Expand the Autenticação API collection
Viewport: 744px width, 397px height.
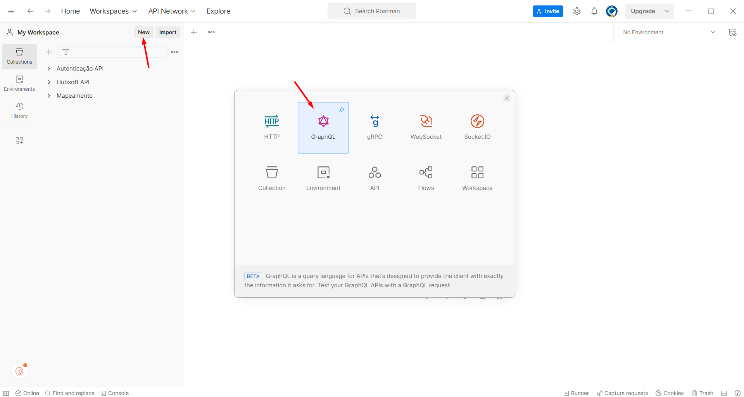click(x=49, y=69)
